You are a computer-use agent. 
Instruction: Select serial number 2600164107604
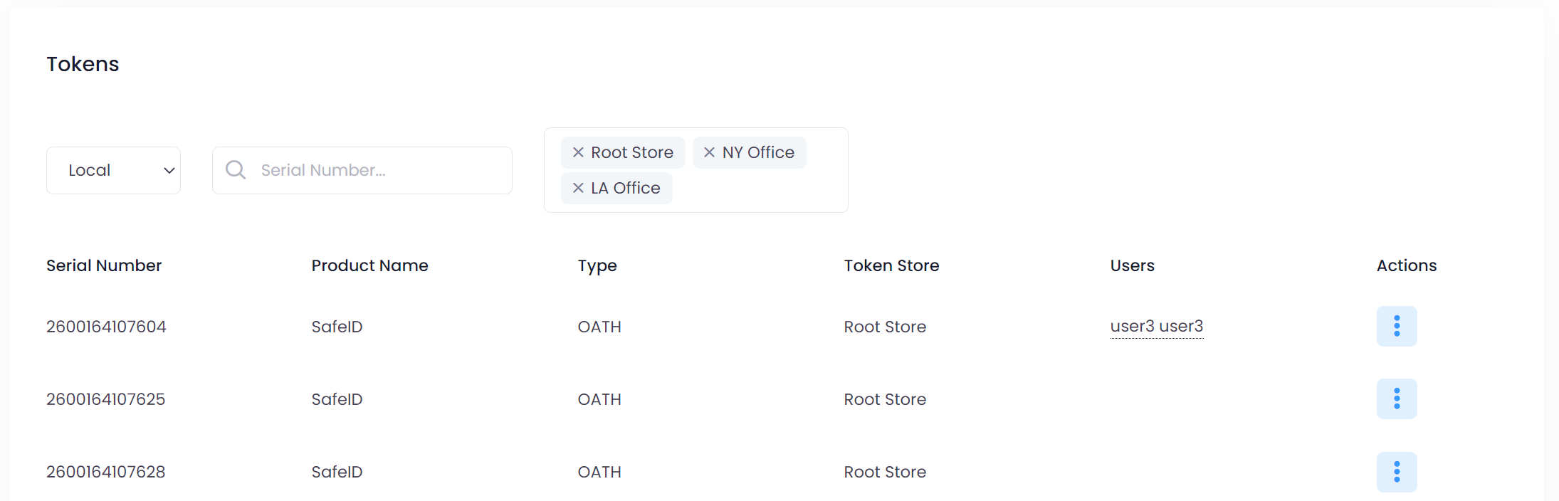coord(106,327)
